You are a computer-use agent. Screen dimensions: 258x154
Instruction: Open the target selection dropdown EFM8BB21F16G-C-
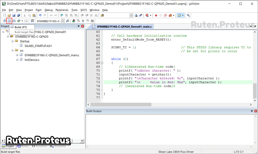63,21
